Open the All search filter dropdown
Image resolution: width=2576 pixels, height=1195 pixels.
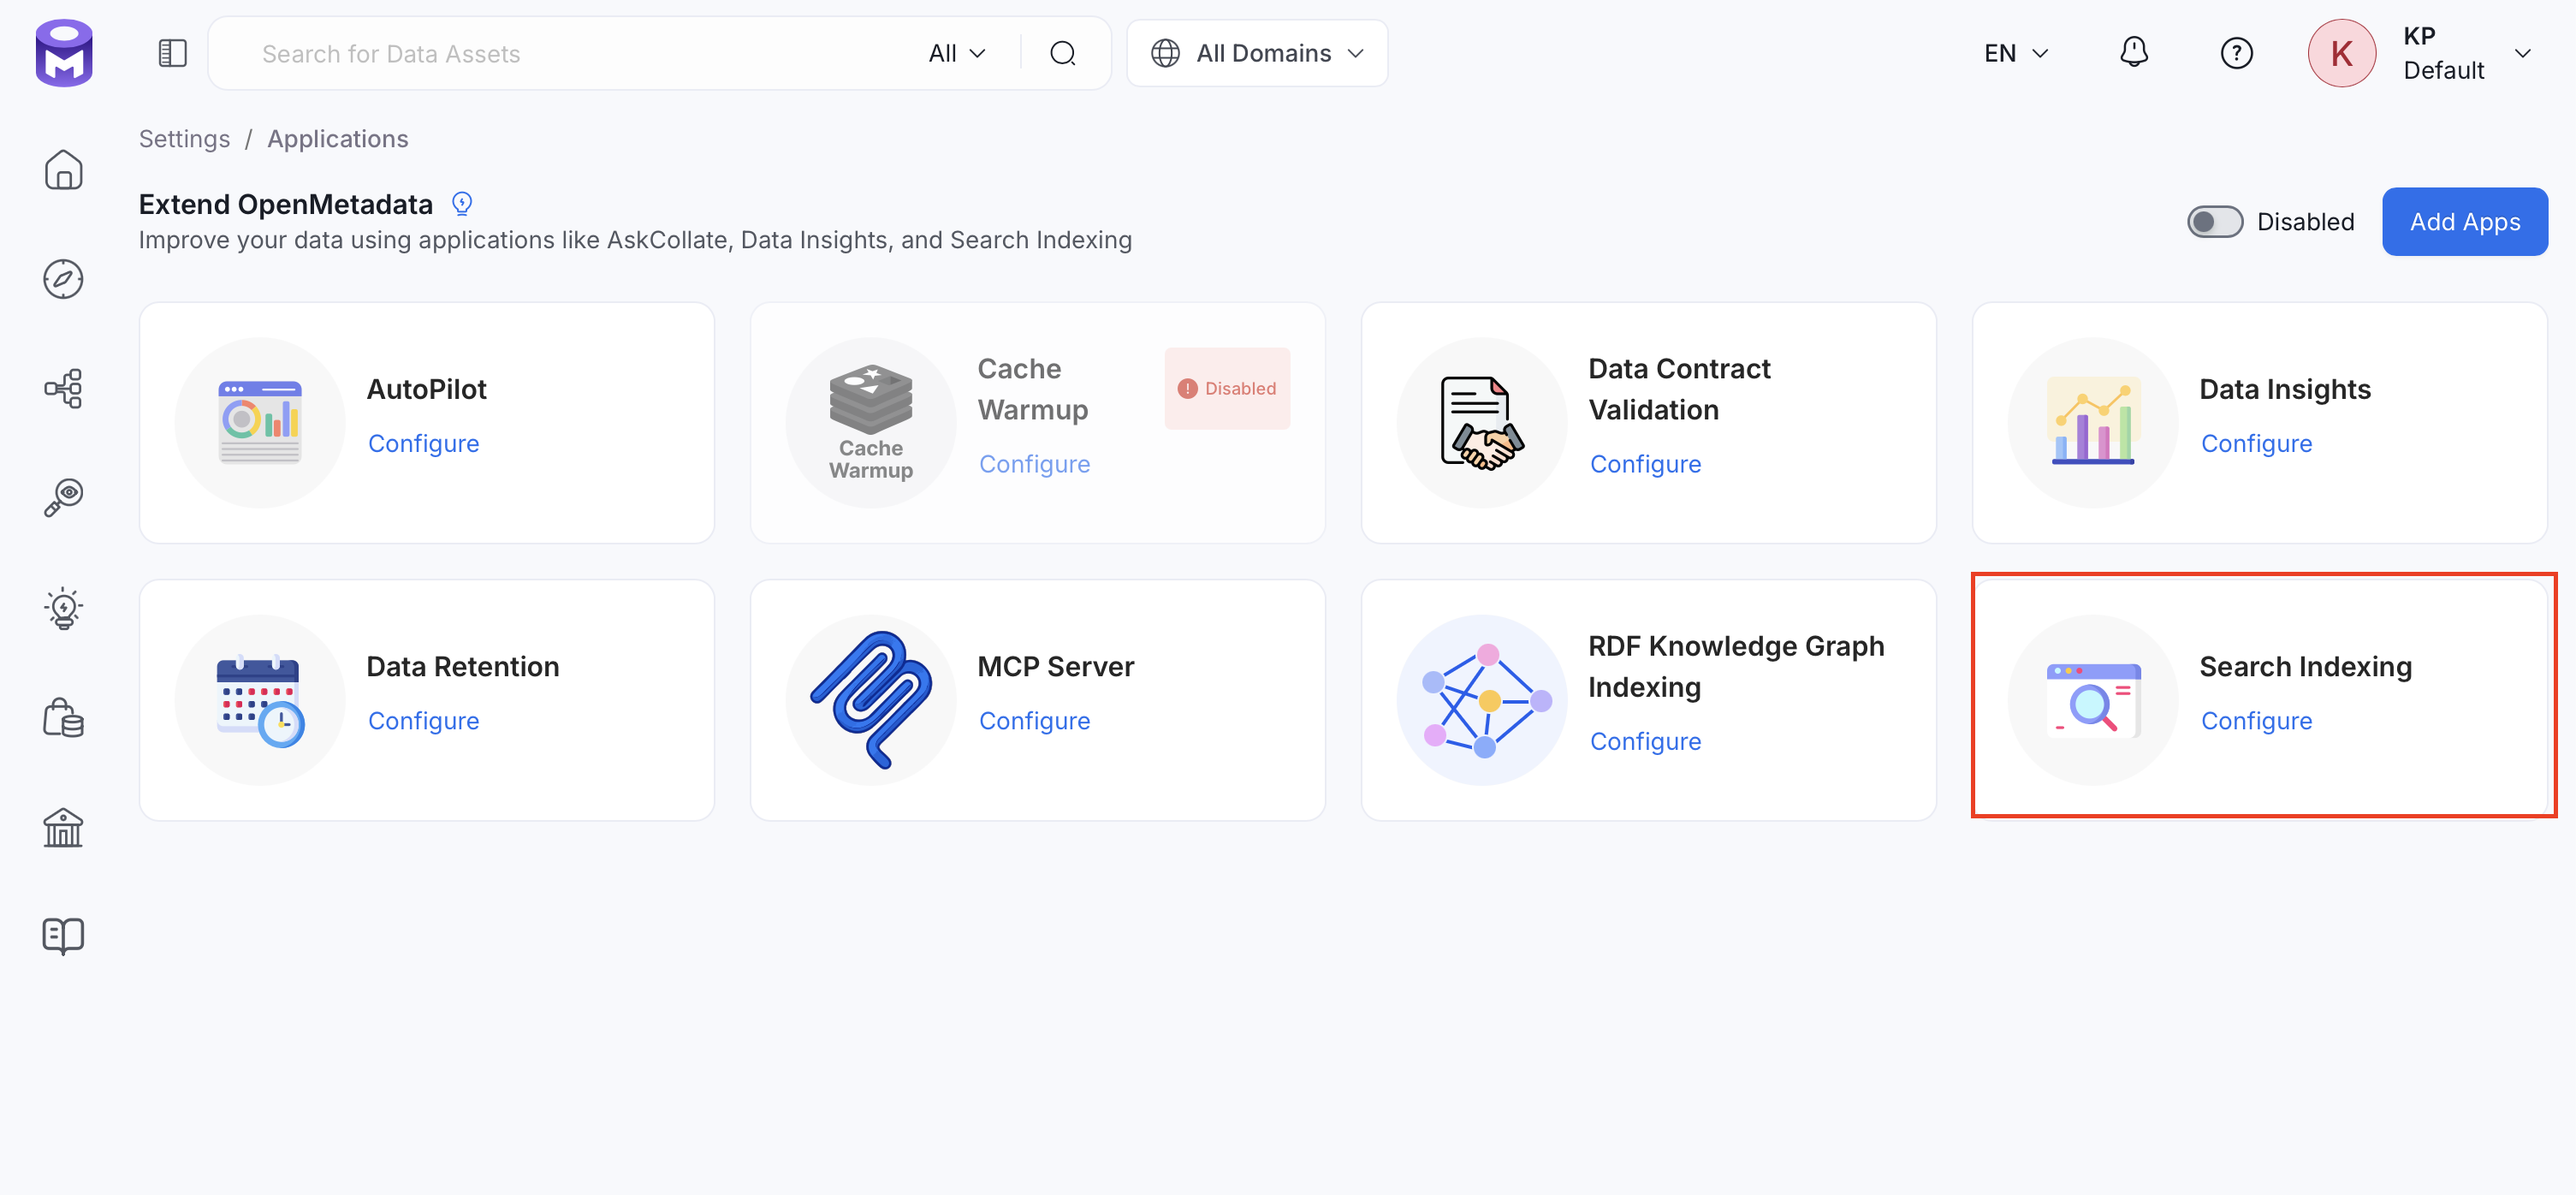(x=956, y=53)
